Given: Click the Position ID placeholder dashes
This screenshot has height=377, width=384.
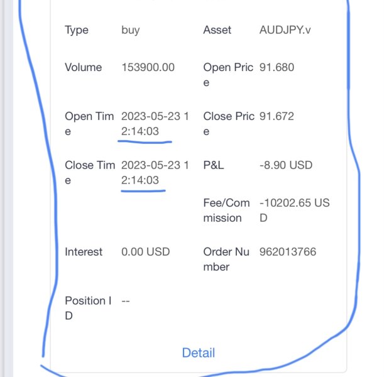Looking at the screenshot, I should coord(125,301).
